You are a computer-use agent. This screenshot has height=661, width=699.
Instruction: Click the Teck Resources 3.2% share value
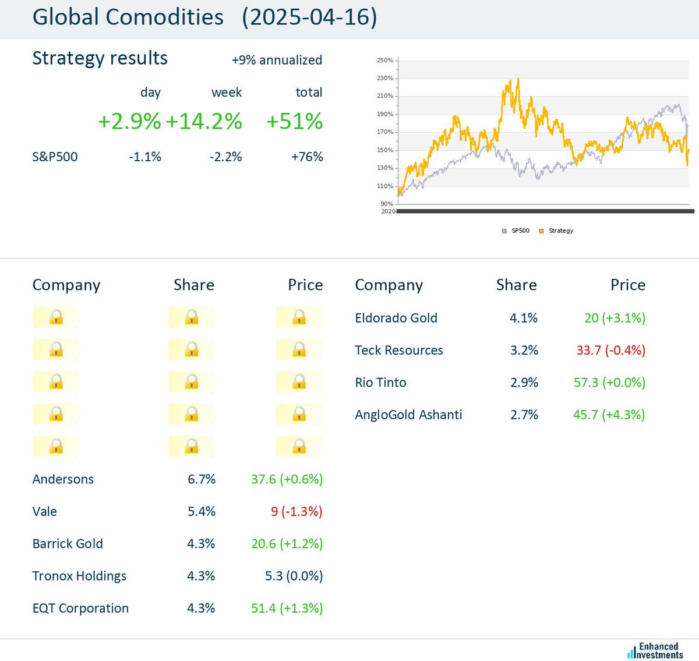524,350
